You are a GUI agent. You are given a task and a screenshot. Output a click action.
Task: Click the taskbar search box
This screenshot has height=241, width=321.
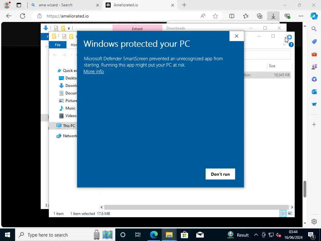point(65,235)
